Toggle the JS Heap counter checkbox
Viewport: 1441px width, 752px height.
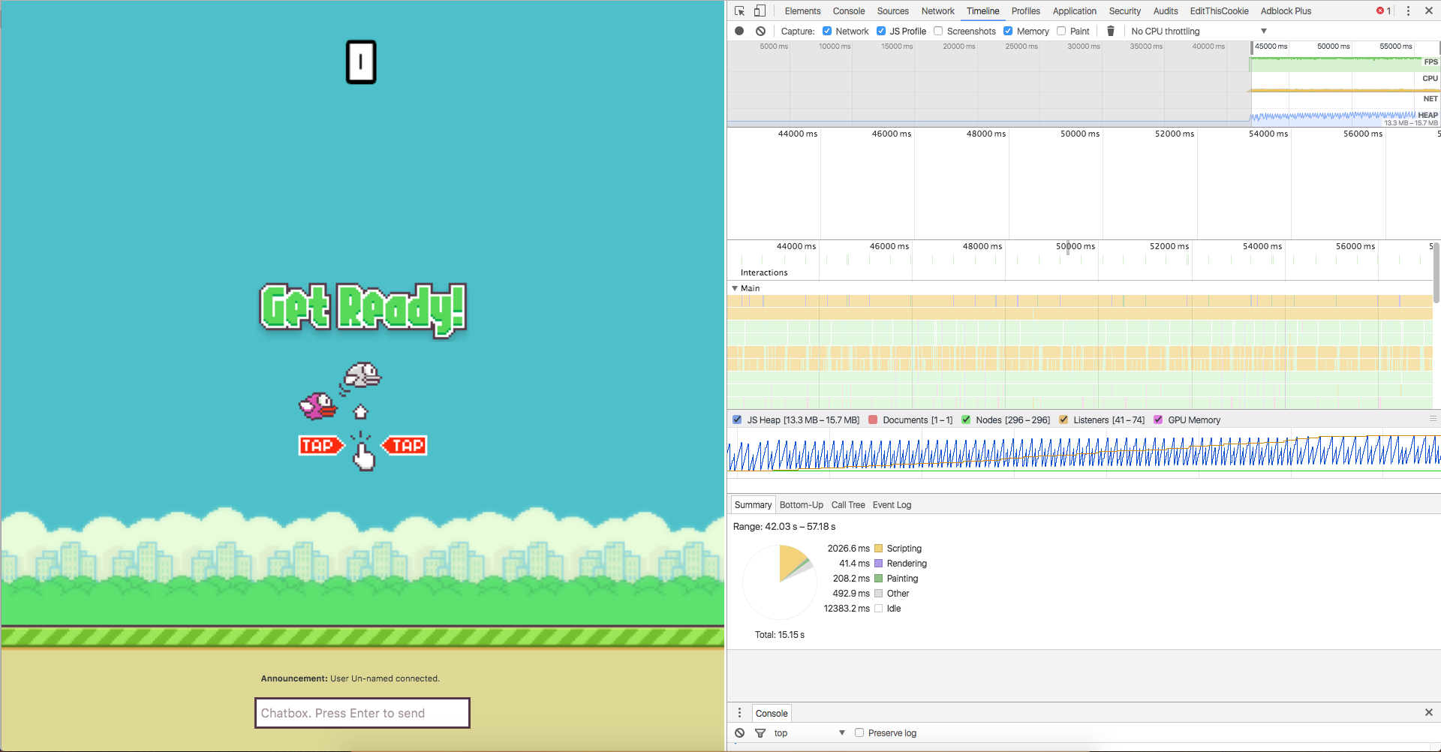point(737,420)
